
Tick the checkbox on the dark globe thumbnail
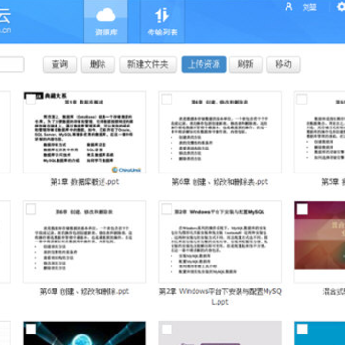(x=31, y=329)
